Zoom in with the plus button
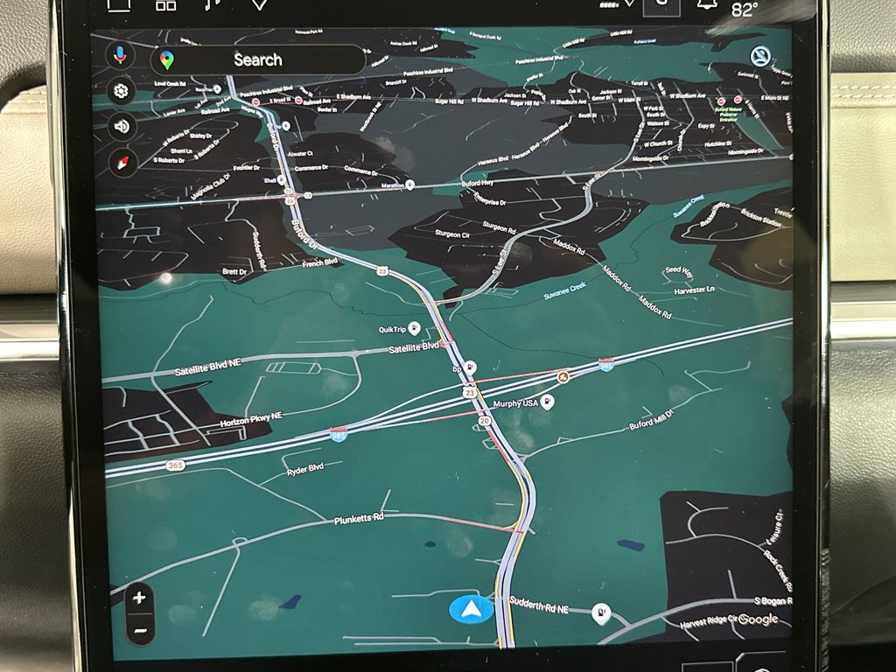The height and width of the screenshot is (672, 896). coord(139,598)
